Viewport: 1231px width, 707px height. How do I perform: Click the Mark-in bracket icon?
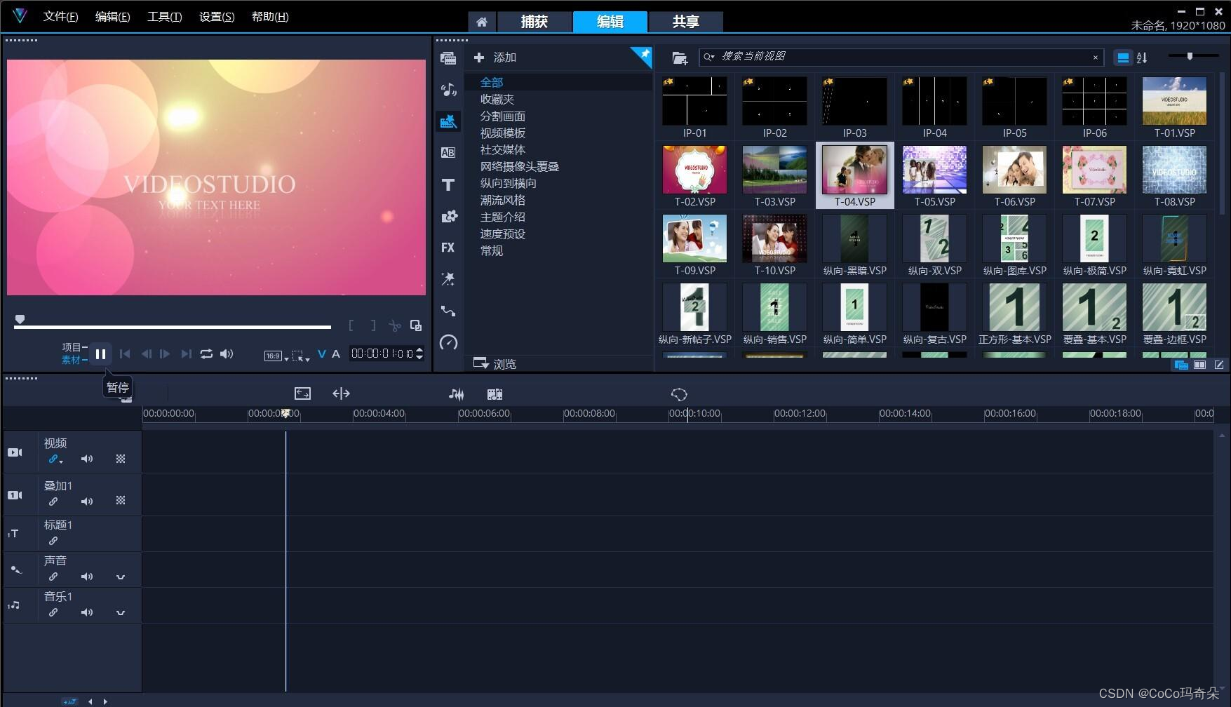pos(351,325)
